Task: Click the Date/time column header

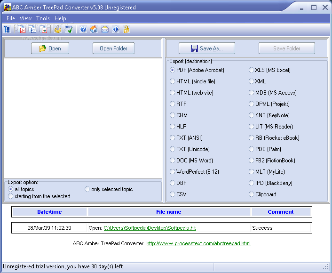Action: coord(49,212)
